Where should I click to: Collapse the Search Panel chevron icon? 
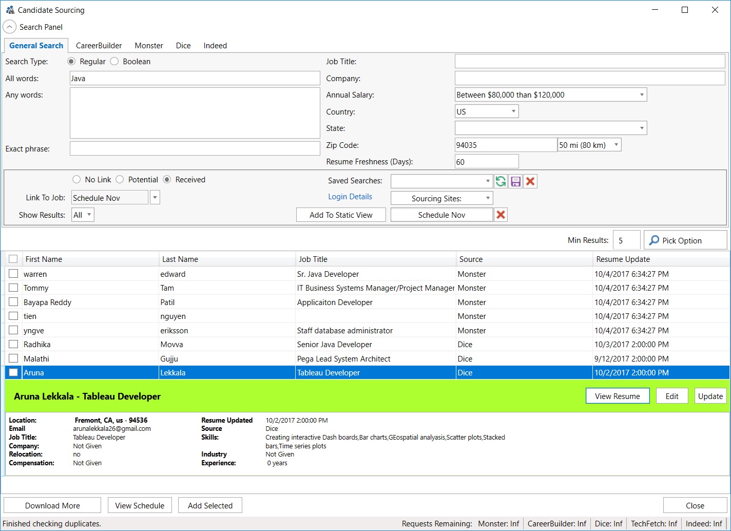(x=10, y=27)
